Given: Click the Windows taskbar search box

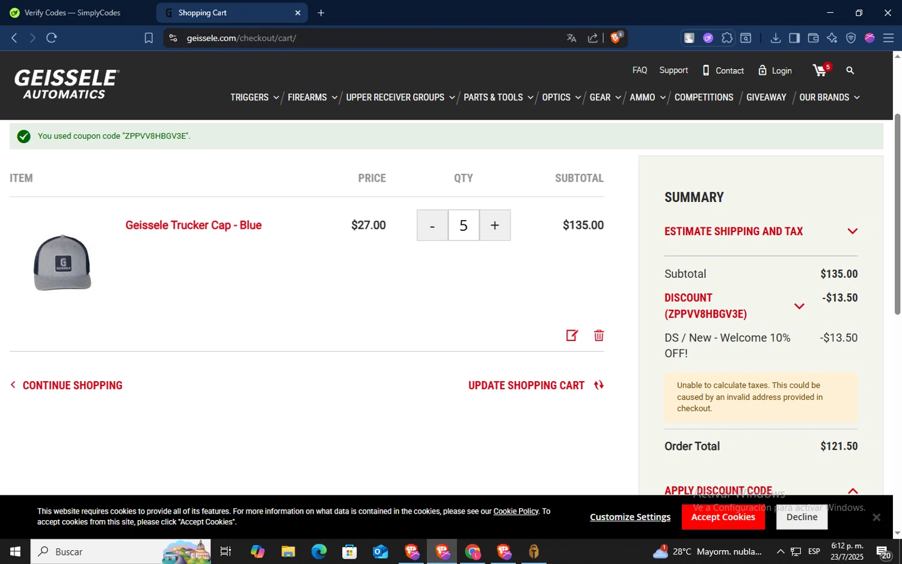Looking at the screenshot, I should point(120,551).
